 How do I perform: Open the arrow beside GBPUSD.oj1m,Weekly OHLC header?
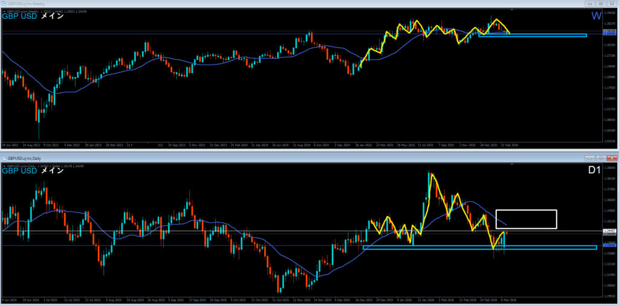(x=4, y=11)
